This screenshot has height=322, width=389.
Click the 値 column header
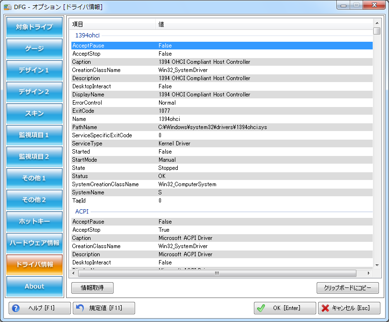tap(161, 24)
